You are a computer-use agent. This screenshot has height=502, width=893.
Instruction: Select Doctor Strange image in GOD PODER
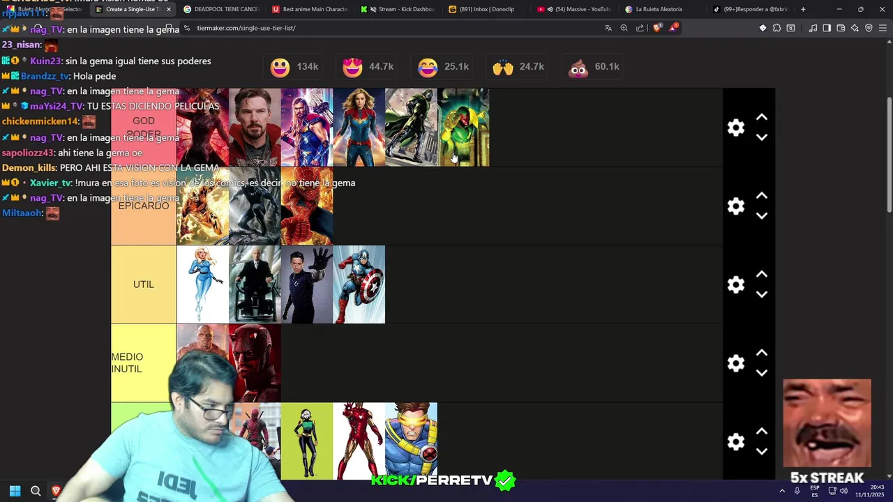(x=255, y=128)
